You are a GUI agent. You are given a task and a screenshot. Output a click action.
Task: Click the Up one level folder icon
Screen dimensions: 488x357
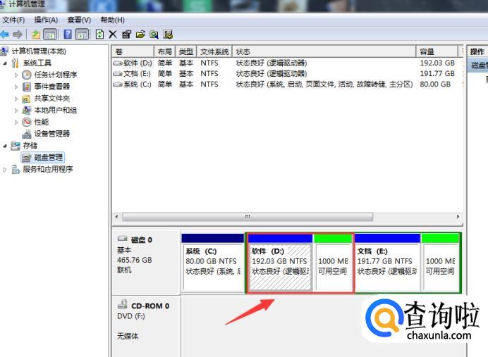(x=36, y=34)
